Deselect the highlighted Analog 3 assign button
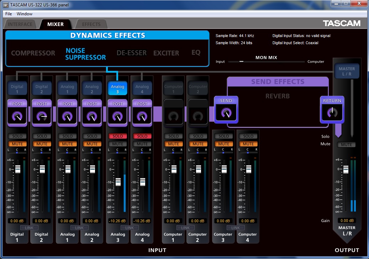Viewport: 369px width, 259px height. pos(117,89)
